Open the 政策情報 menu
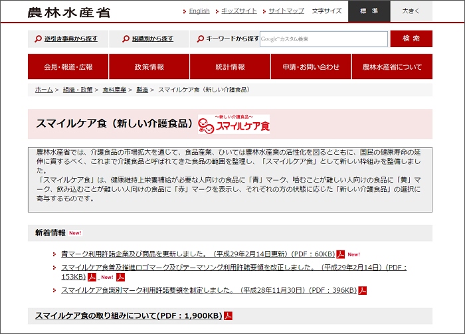The width and height of the screenshot is (465, 334). pos(149,66)
